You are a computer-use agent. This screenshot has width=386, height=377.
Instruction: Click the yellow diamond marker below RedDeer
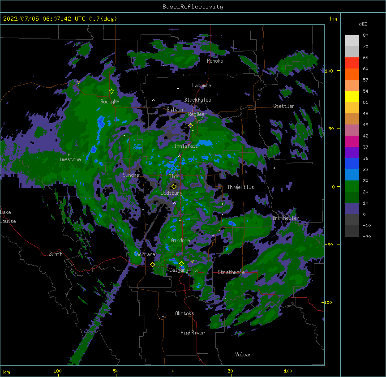pyautogui.click(x=190, y=126)
